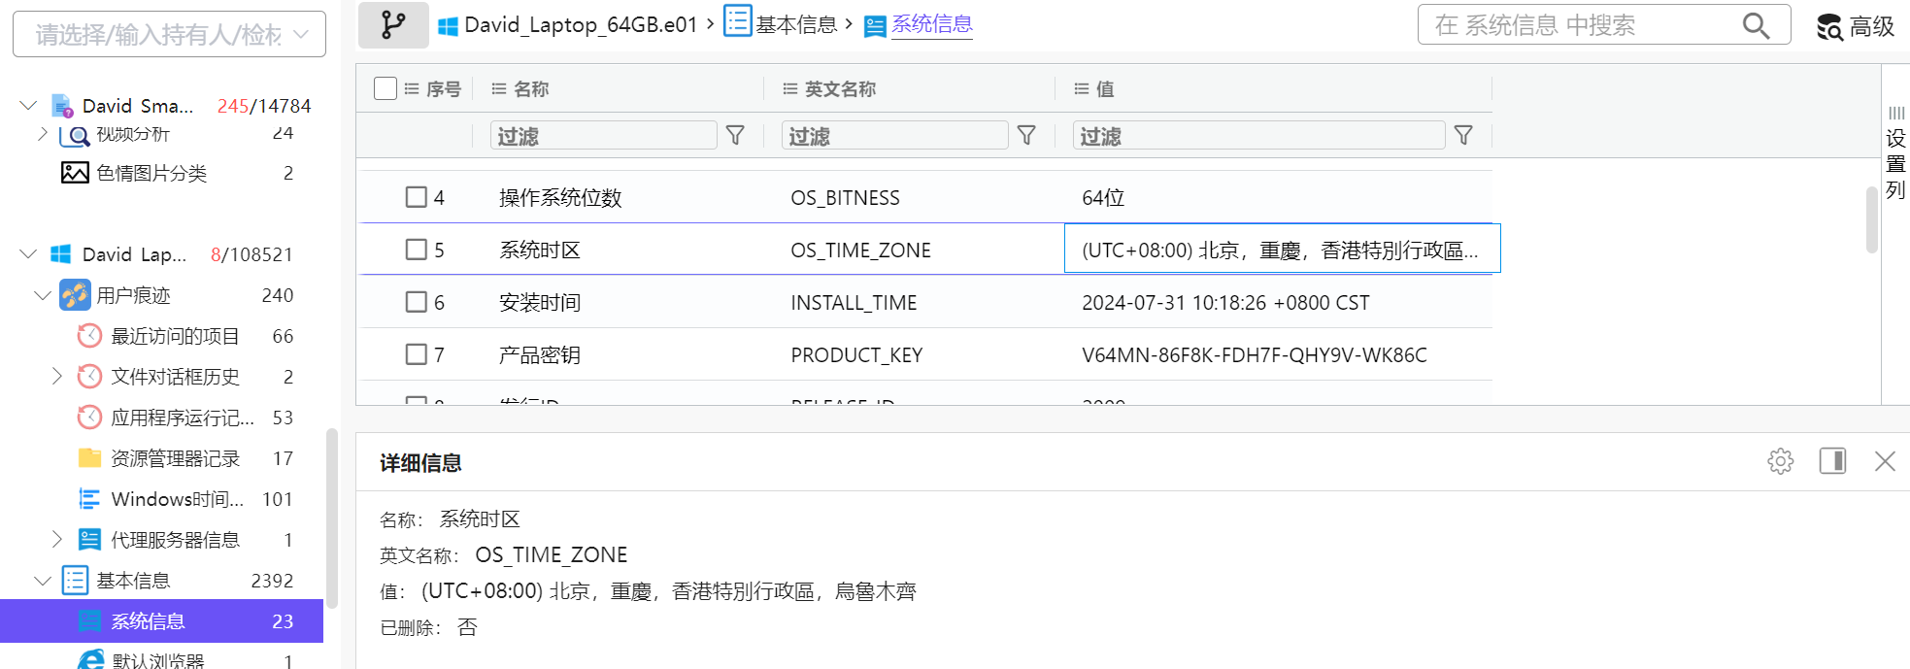
Task: Go to 基本信息 in breadcrumb
Action: pyautogui.click(x=796, y=25)
